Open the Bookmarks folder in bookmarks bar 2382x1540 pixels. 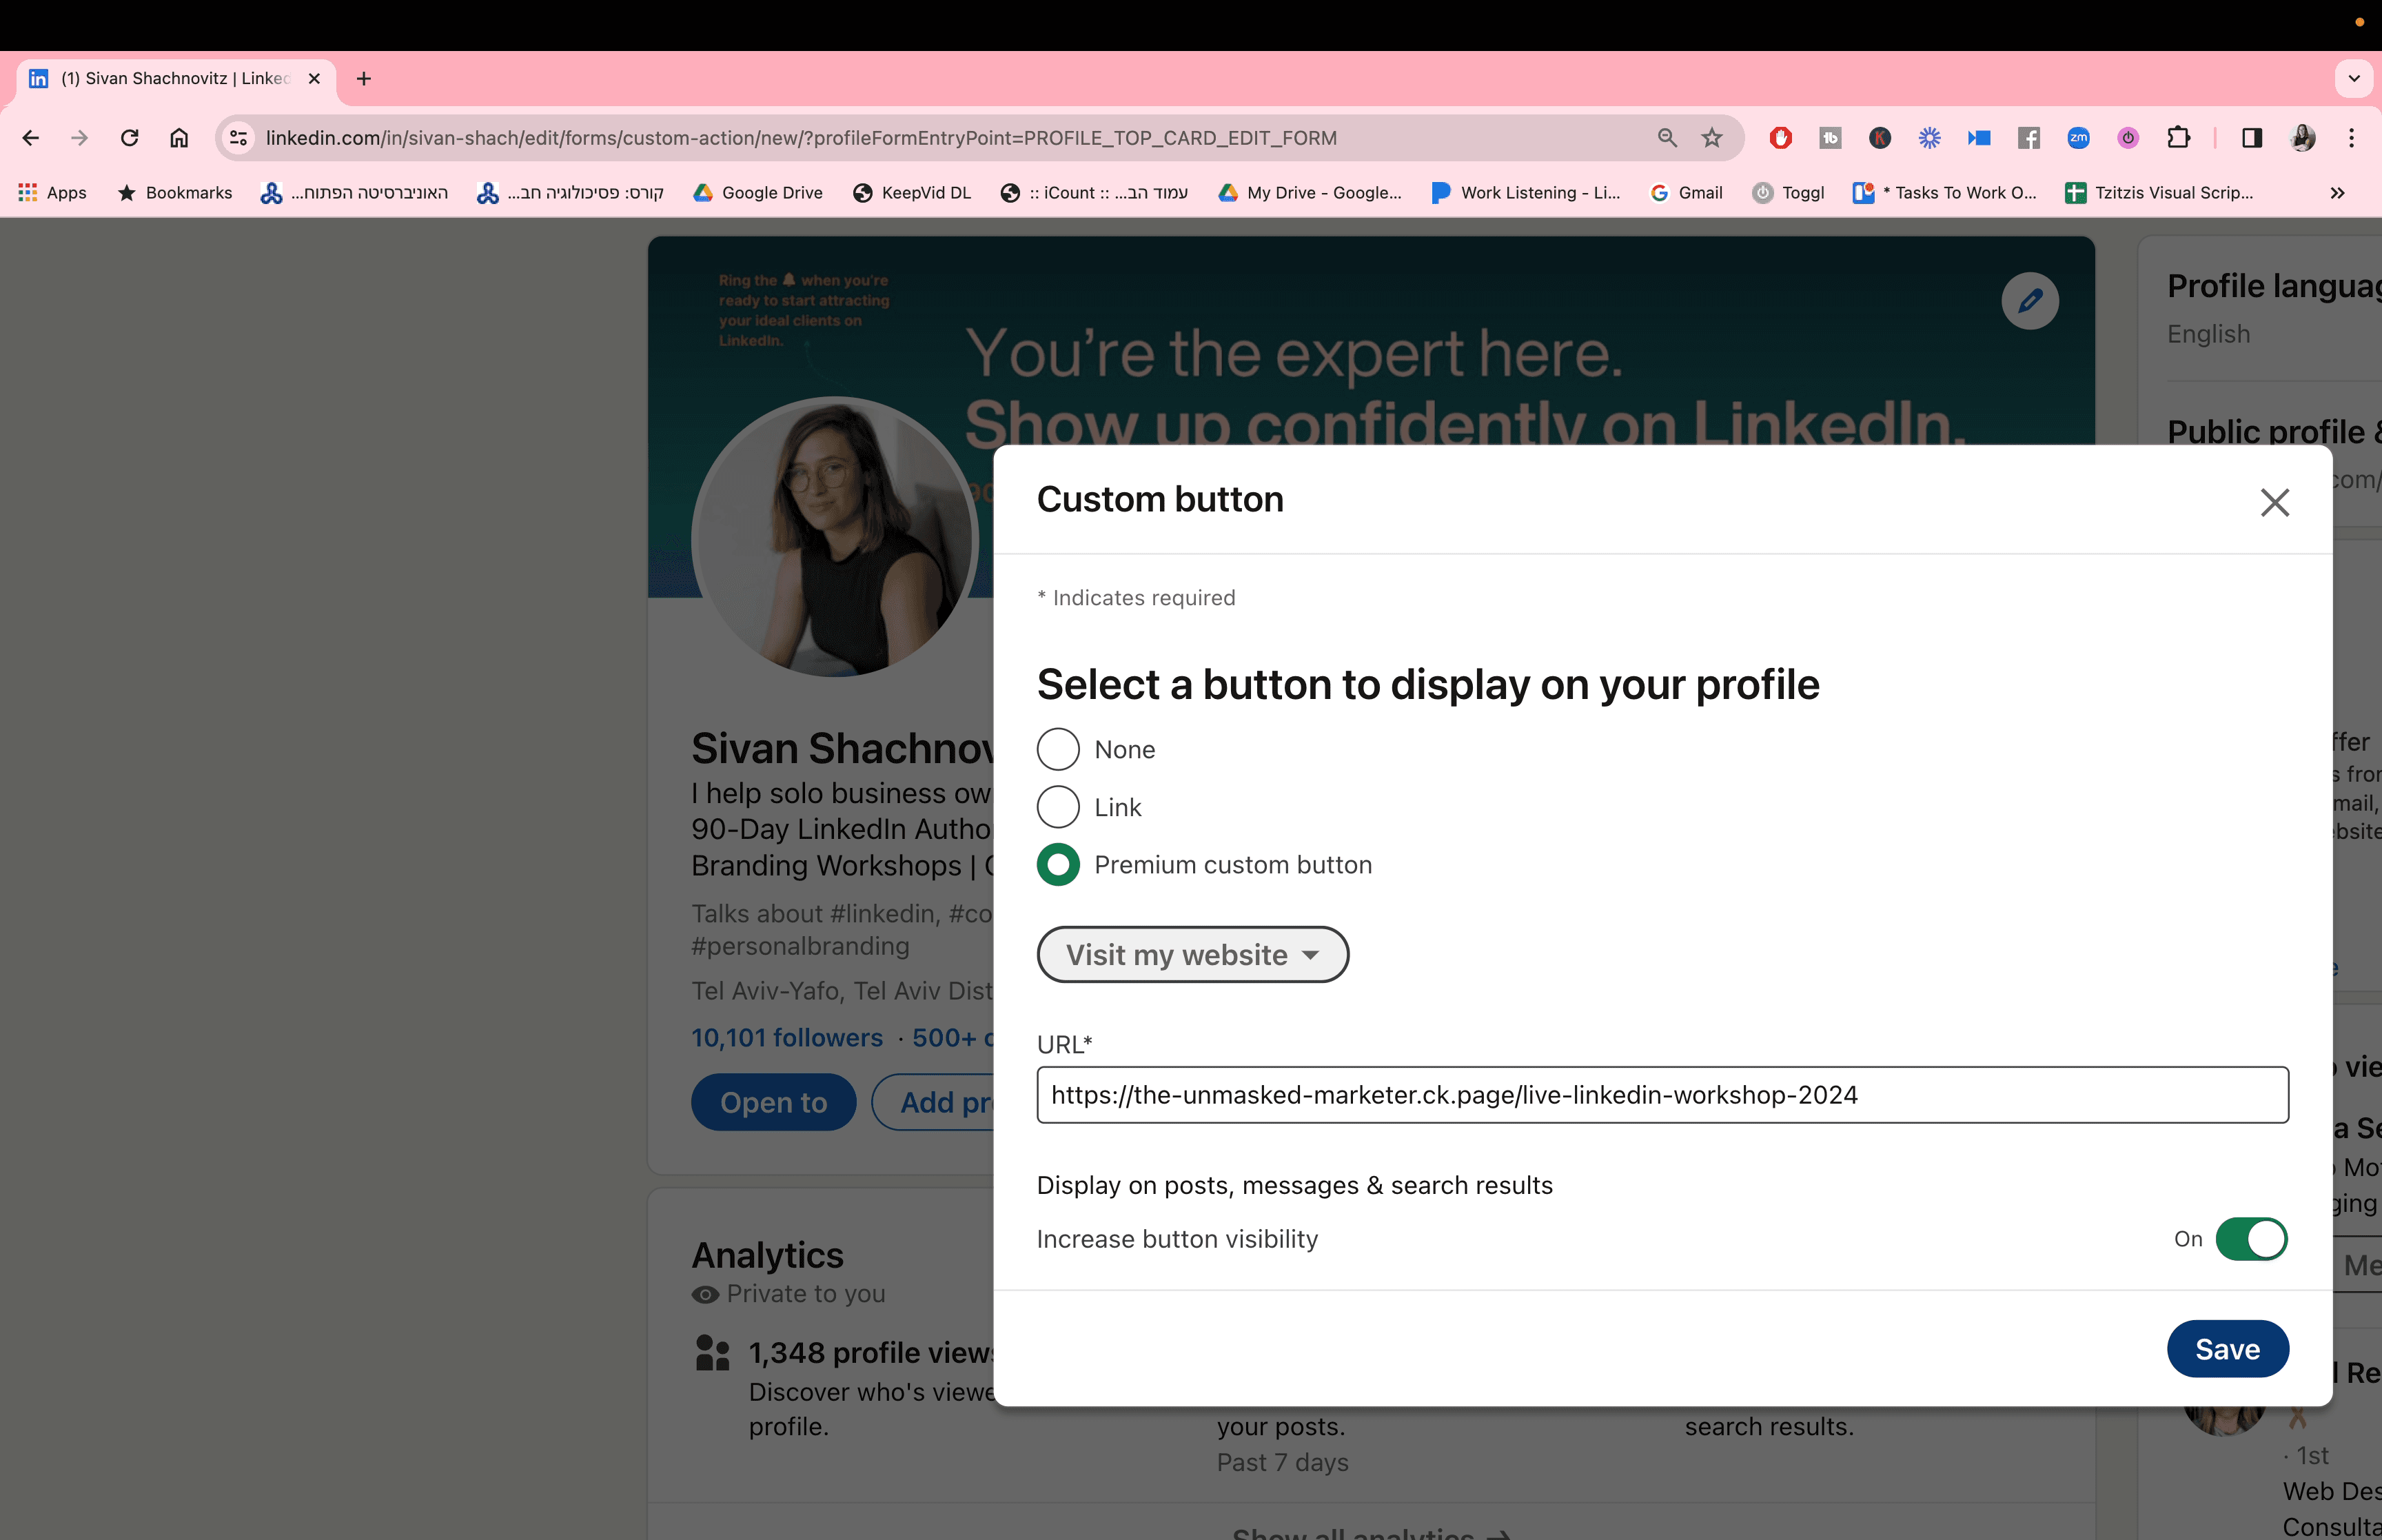(x=175, y=193)
